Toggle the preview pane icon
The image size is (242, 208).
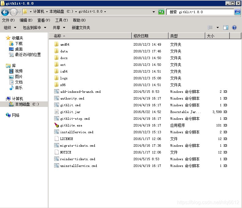pos(226,28)
